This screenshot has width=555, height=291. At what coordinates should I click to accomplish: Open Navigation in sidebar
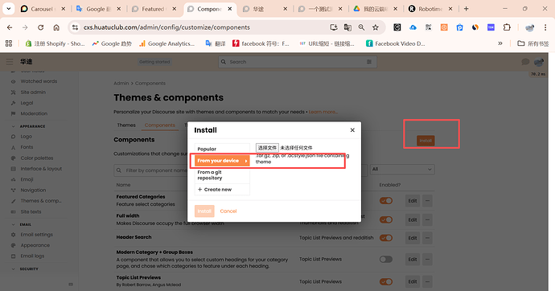pyautogui.click(x=33, y=190)
